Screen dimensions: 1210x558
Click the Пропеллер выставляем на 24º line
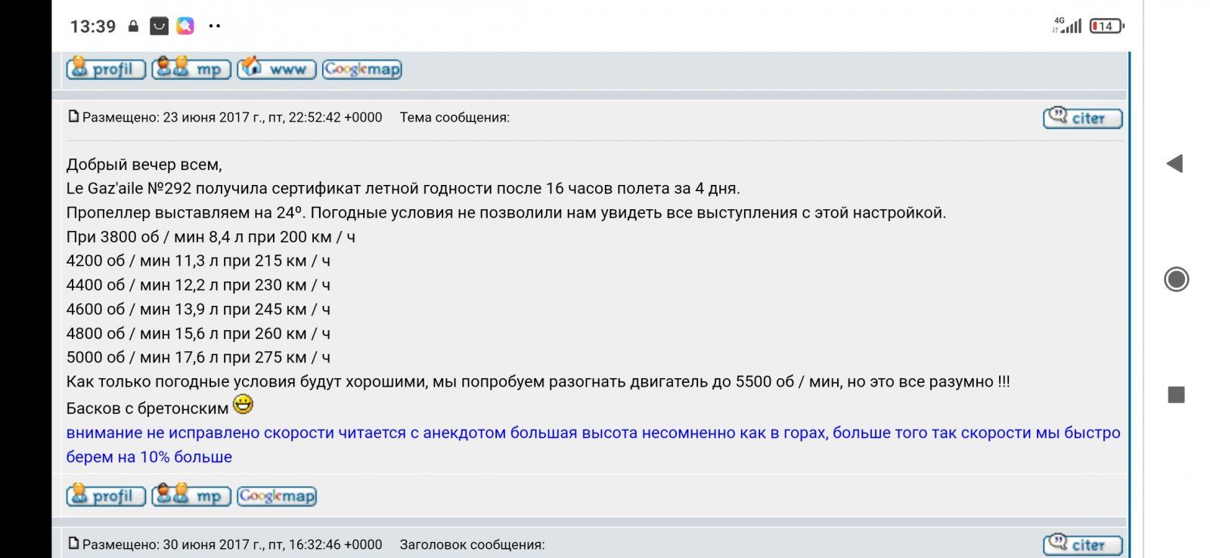click(x=506, y=212)
